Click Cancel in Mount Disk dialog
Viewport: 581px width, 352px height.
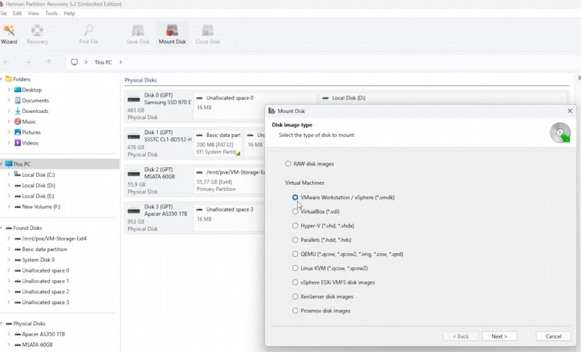click(x=553, y=336)
